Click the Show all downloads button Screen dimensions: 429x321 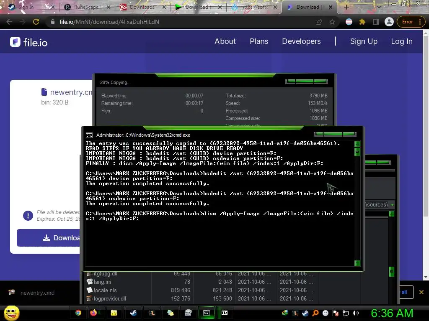click(x=406, y=292)
